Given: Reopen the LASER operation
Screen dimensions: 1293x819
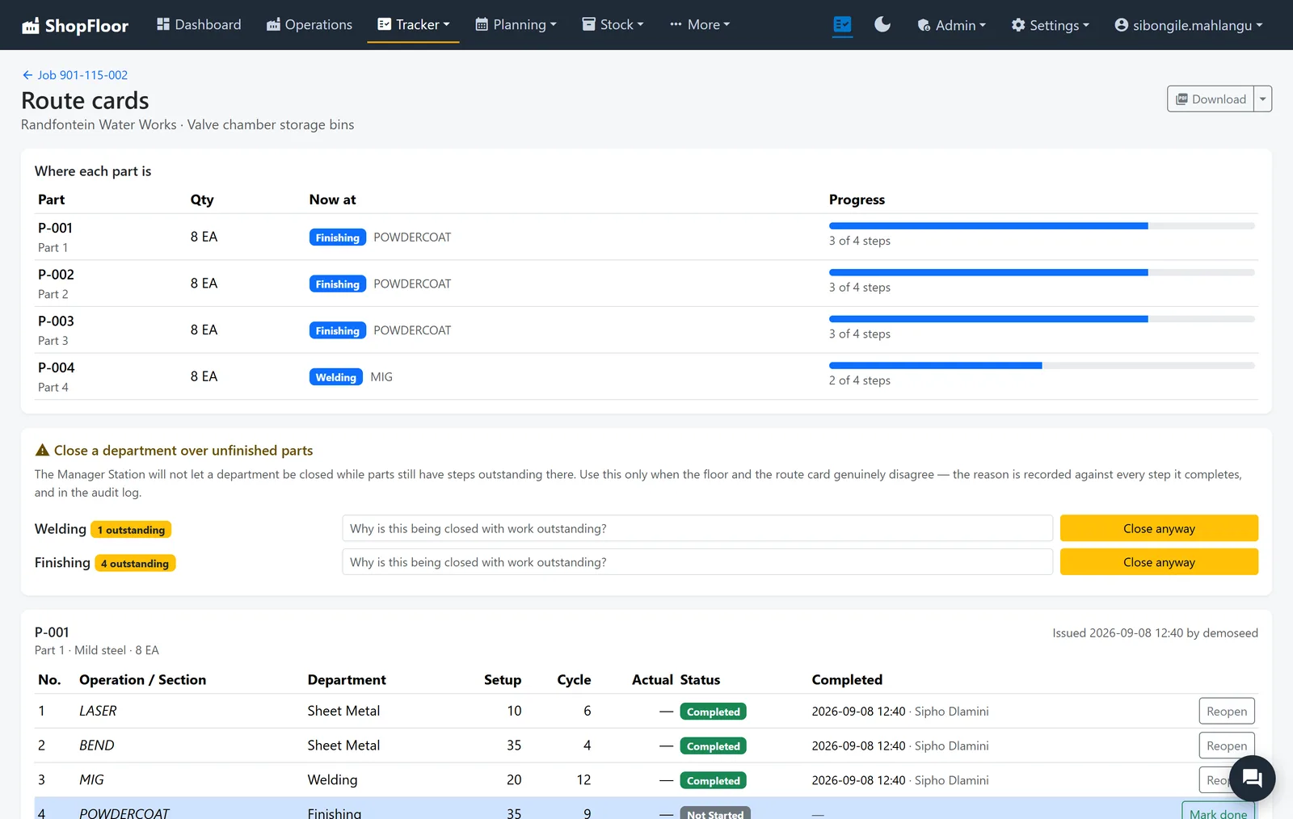Looking at the screenshot, I should (1227, 711).
